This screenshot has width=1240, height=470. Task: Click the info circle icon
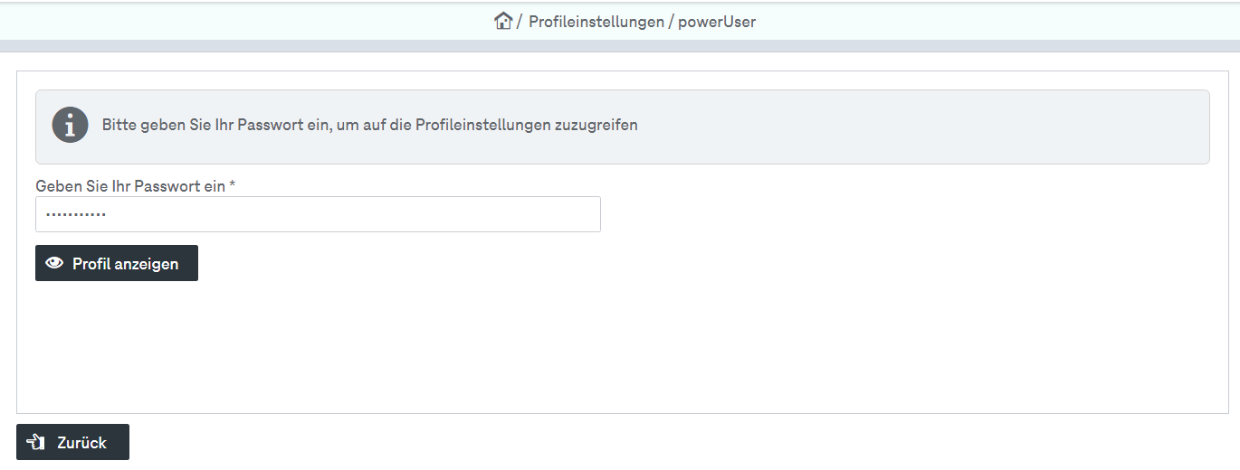tap(71, 125)
